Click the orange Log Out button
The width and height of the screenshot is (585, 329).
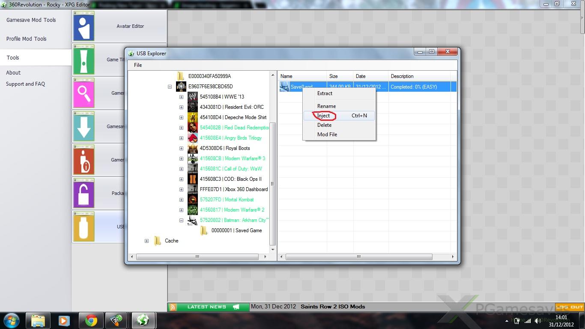(569, 307)
